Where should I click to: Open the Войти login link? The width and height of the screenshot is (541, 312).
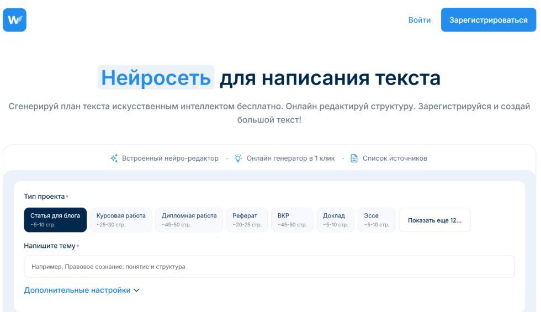coord(419,20)
